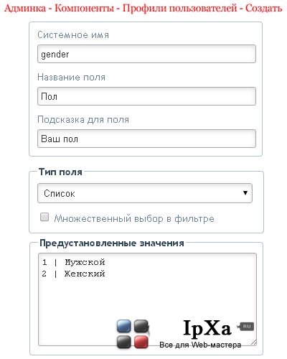Click the textarea resize grip corner

click(x=254, y=342)
